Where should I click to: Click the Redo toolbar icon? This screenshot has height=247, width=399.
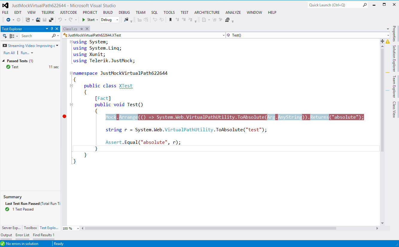click(71, 20)
